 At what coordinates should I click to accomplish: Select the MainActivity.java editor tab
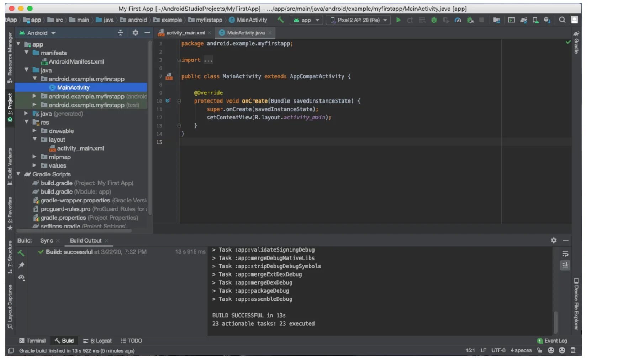coord(245,33)
